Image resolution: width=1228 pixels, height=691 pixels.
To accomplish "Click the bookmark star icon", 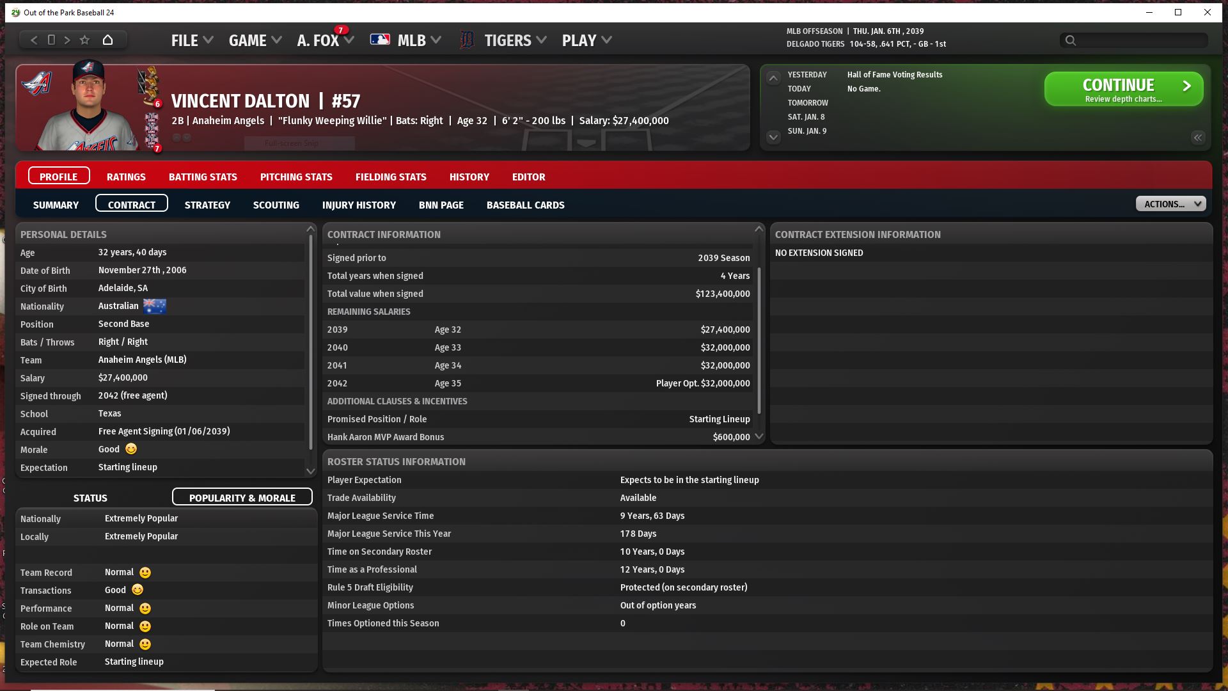I will pyautogui.click(x=84, y=40).
